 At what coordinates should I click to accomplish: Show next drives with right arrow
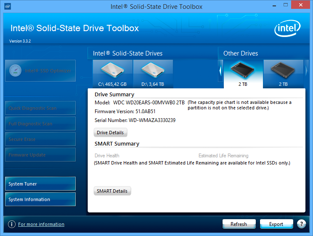[306, 71]
